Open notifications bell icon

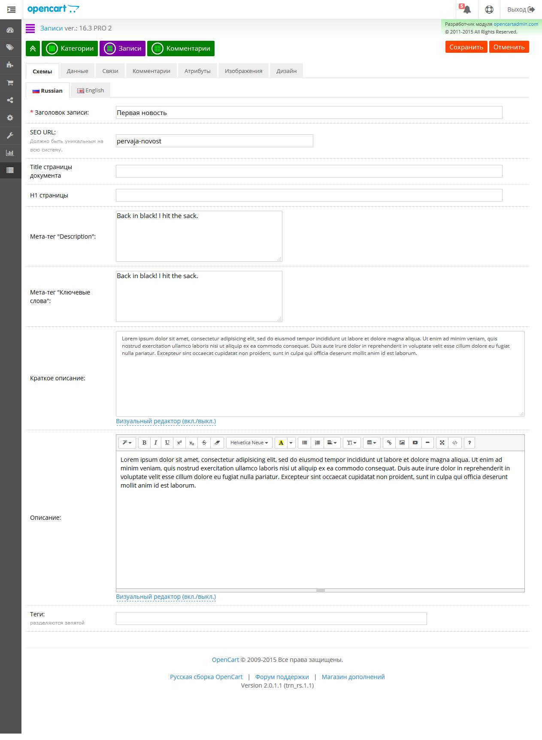[467, 9]
